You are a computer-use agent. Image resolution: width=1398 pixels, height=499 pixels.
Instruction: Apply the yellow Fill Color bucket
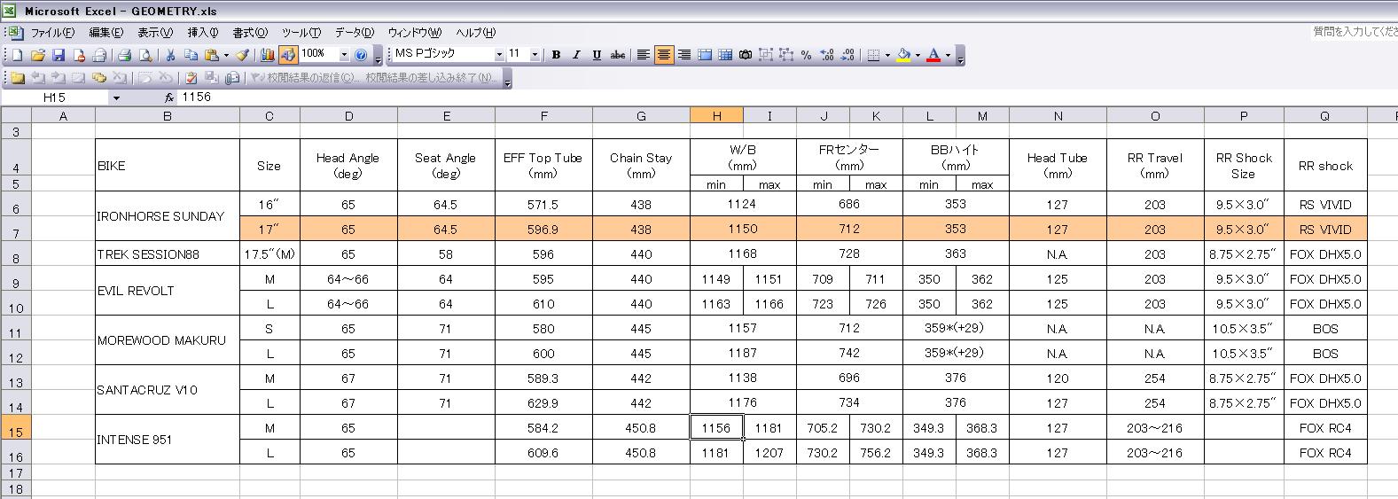(903, 55)
